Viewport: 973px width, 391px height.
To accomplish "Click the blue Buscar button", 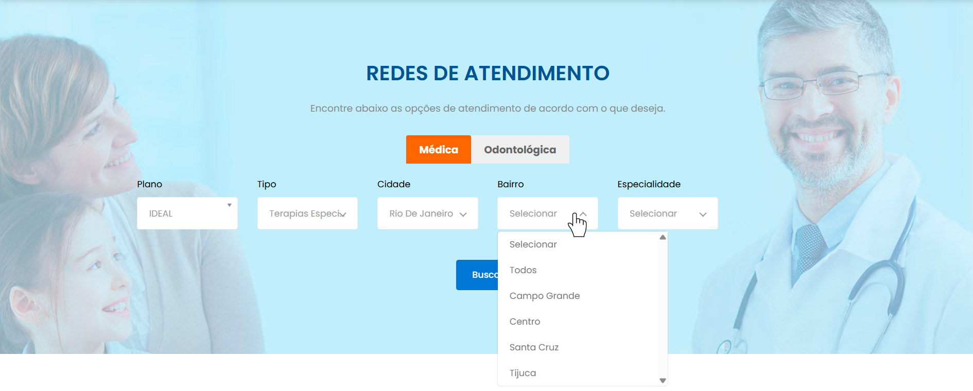I will point(477,275).
